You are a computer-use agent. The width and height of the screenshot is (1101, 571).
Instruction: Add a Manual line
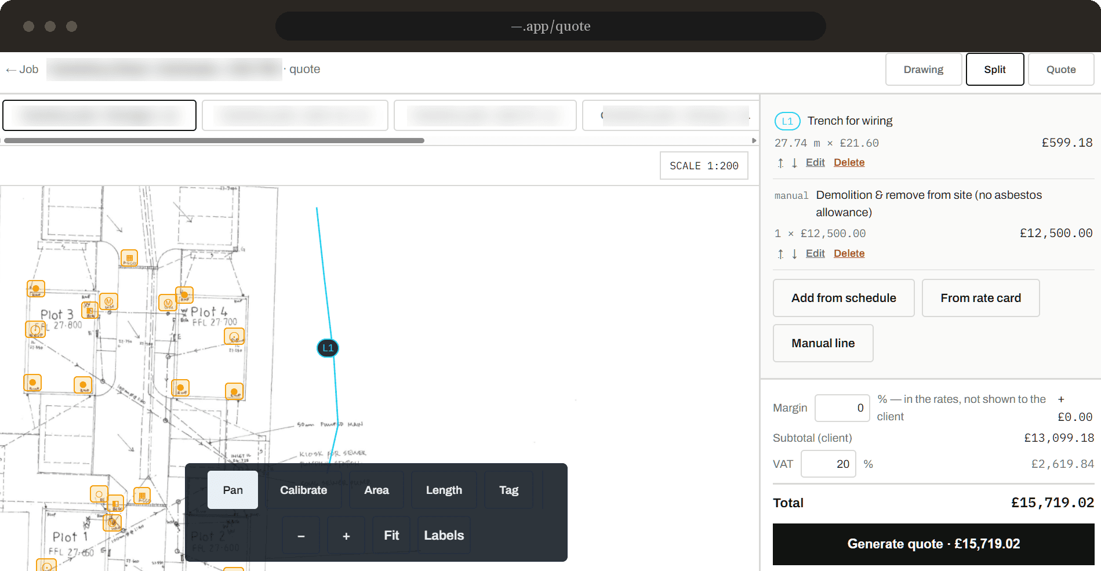823,343
